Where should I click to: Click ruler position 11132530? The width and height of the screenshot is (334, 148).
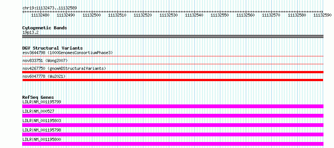pos(169,15)
